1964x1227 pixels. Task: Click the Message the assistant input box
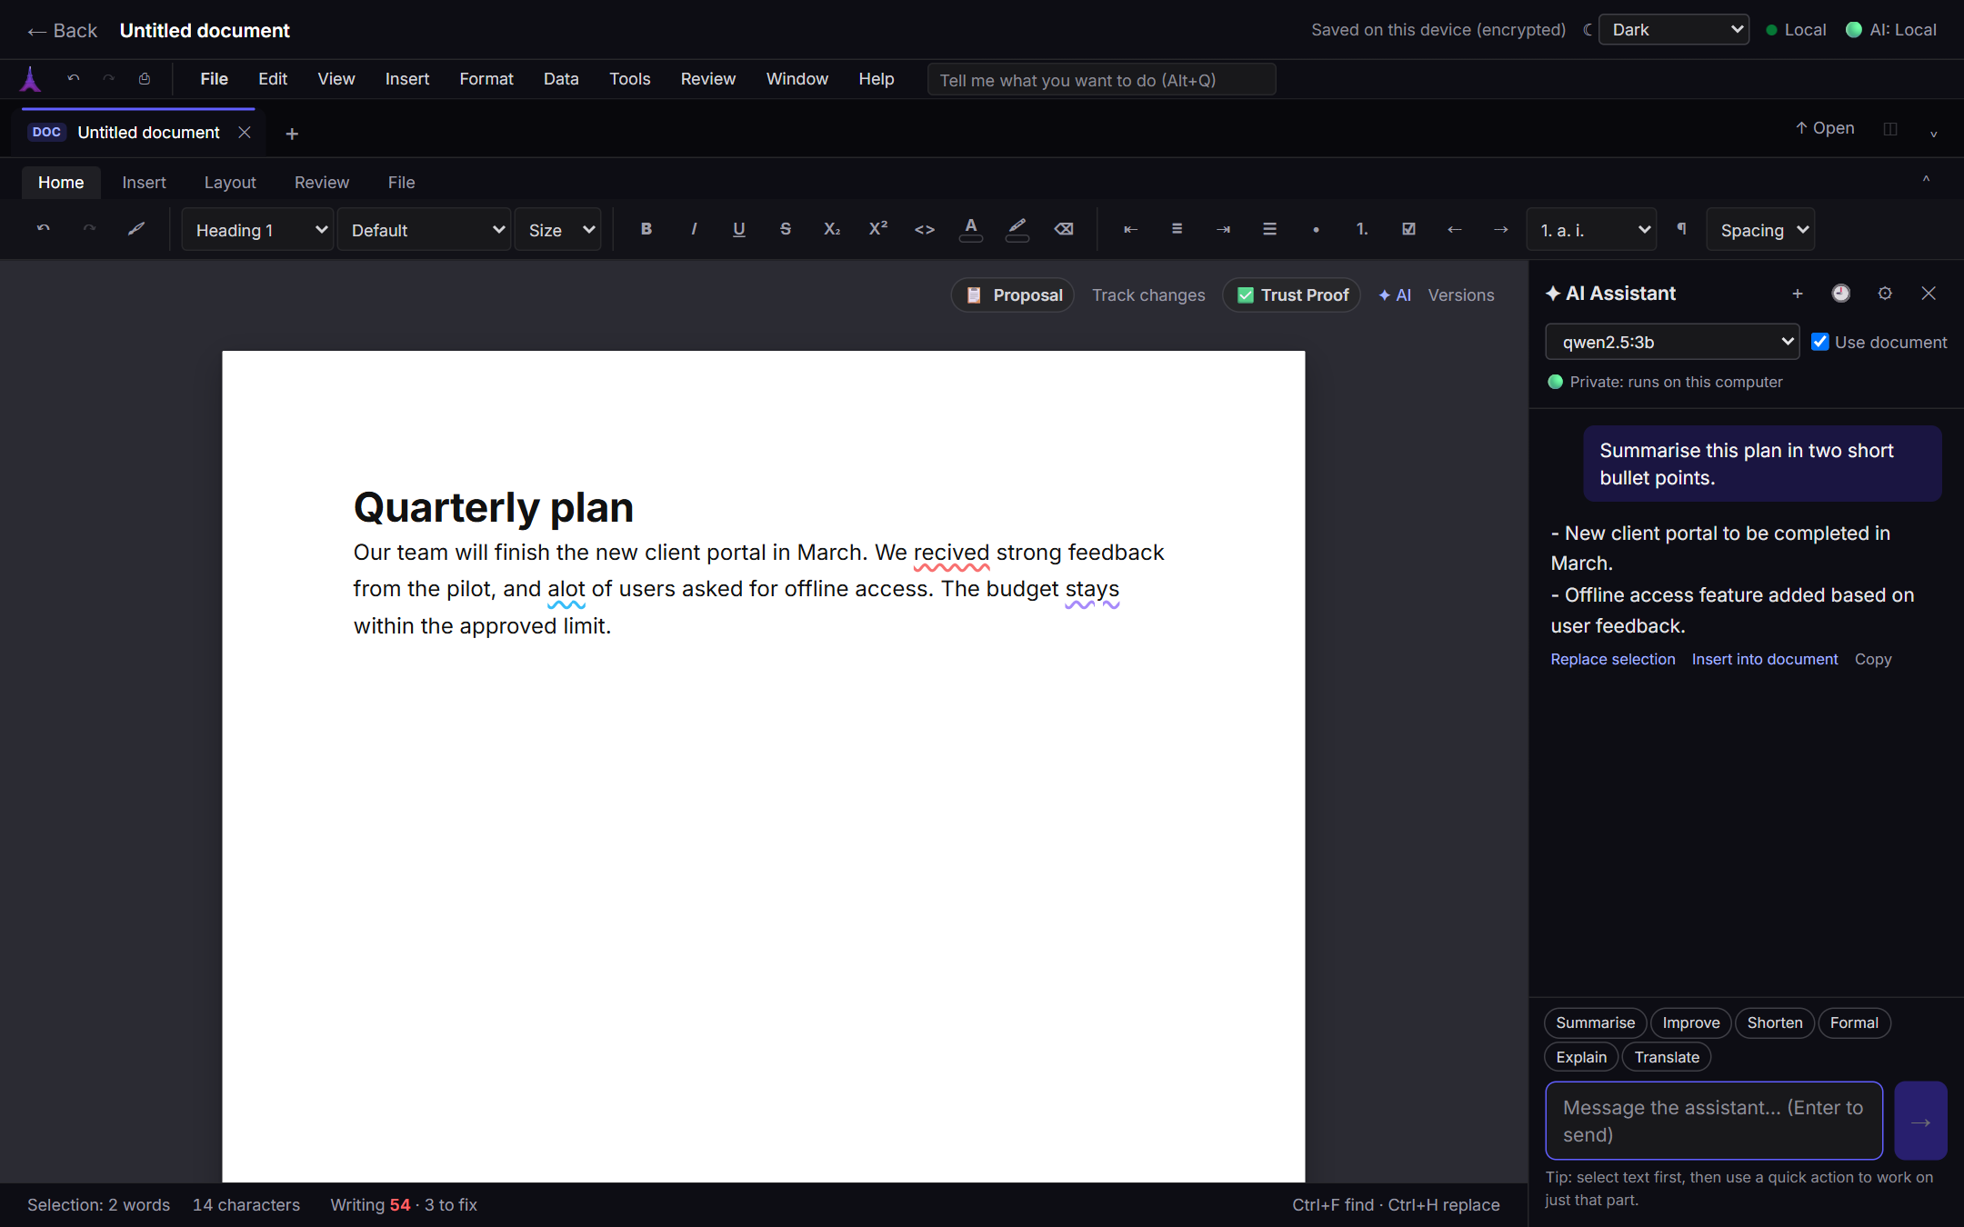coord(1714,1121)
